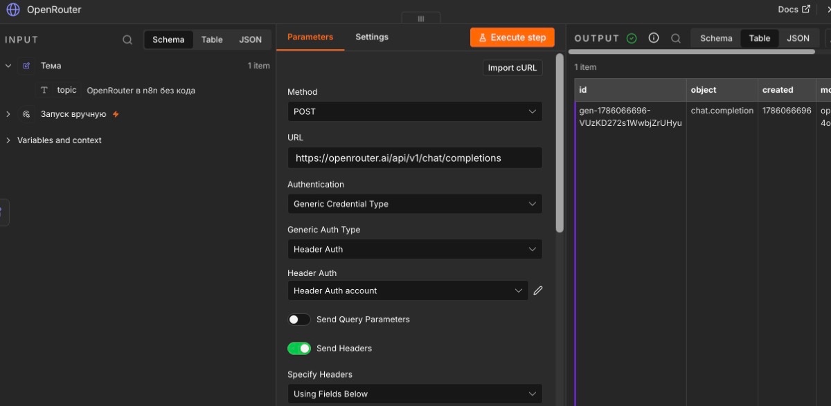
Task: Click the URL input field
Action: click(415, 158)
